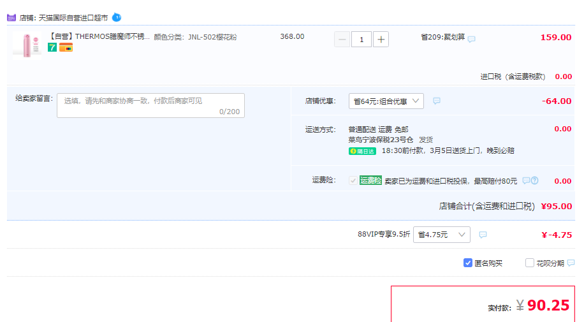Click the green 7-day return badge
The height and width of the screenshot is (322, 584).
point(52,47)
